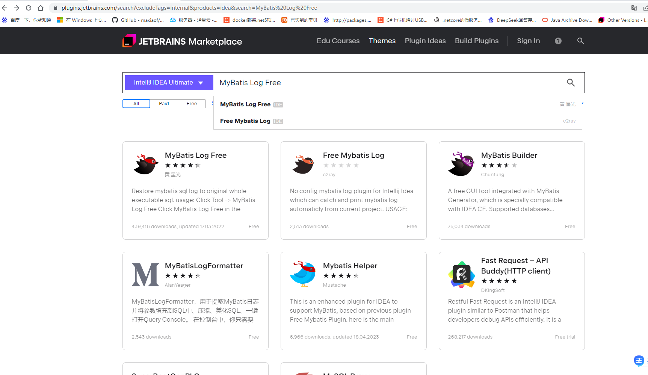648x375 pixels.
Task: Click MyBatis Builder plugin icon
Action: click(x=462, y=164)
